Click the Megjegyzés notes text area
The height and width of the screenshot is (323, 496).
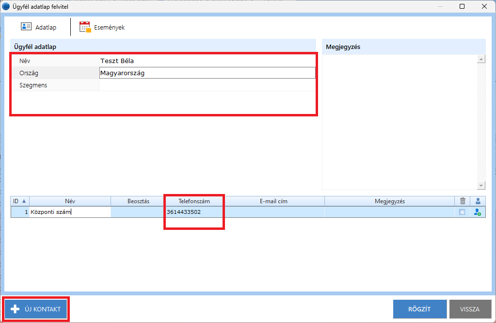point(400,121)
